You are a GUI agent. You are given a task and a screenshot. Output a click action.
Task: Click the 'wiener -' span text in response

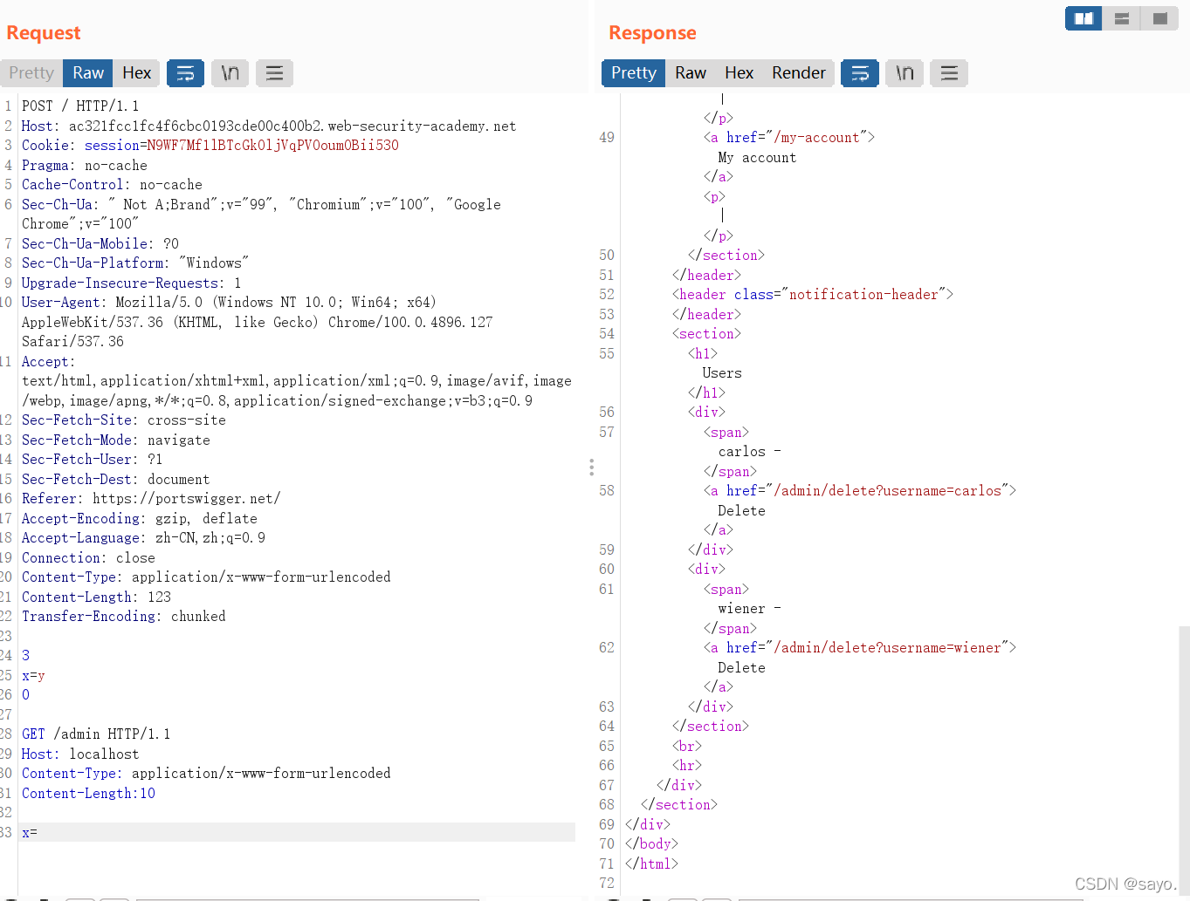pyautogui.click(x=749, y=609)
